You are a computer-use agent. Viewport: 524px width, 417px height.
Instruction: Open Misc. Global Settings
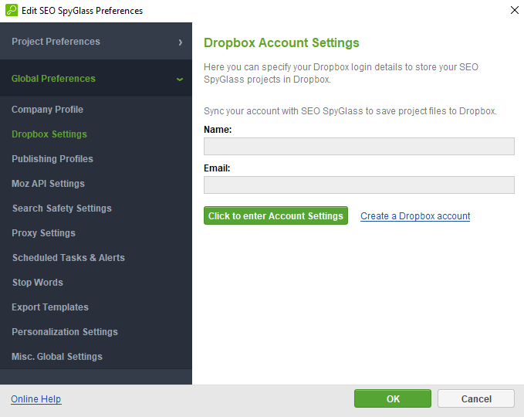pos(57,357)
